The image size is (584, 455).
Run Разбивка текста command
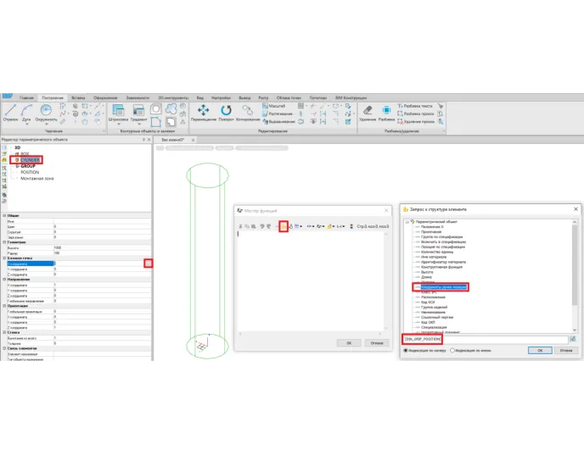pos(415,106)
